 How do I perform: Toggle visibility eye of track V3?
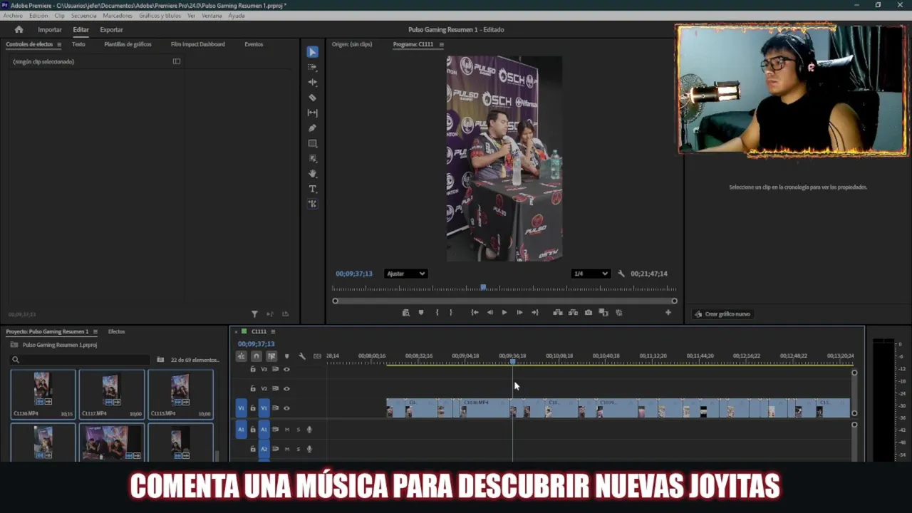[x=286, y=369]
